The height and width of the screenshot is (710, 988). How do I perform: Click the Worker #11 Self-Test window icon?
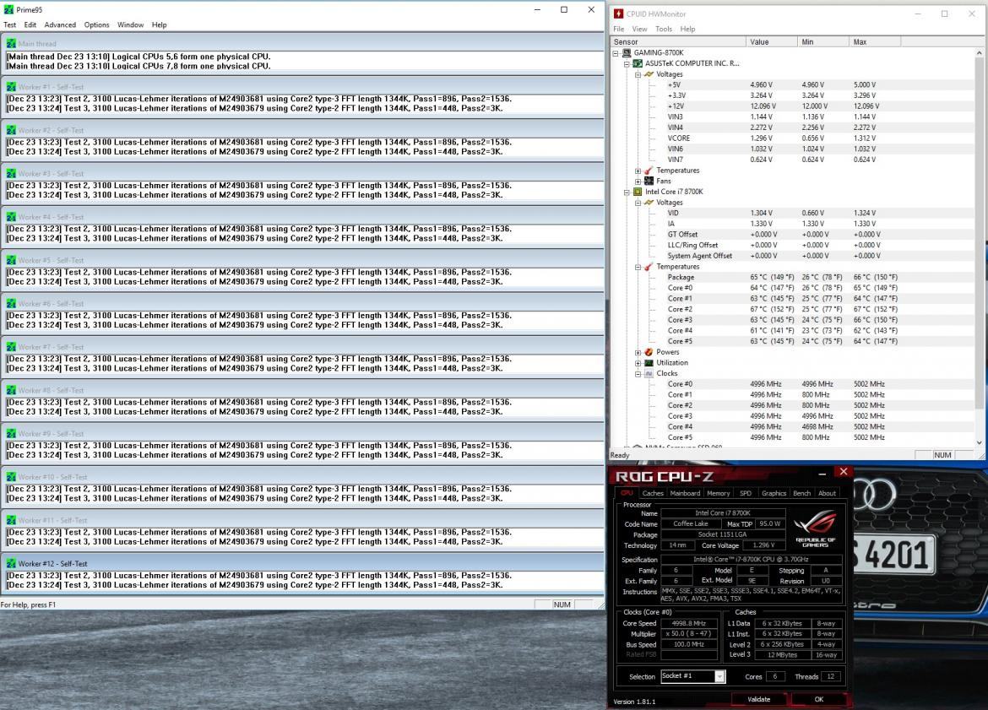coord(11,520)
